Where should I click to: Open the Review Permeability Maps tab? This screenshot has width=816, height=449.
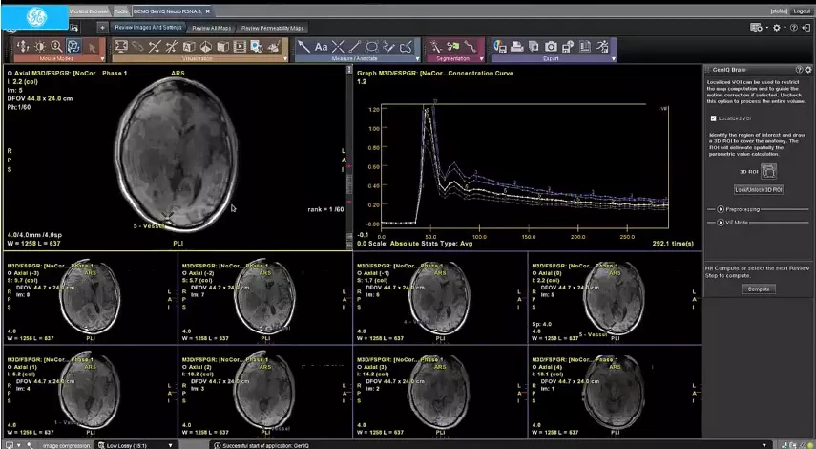coord(272,28)
